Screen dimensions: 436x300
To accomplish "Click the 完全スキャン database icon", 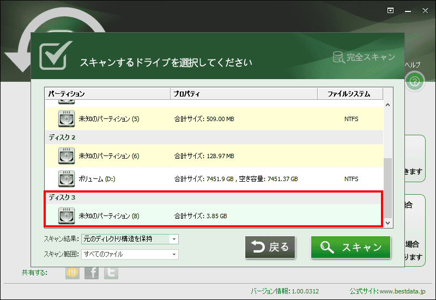I will pos(338,57).
